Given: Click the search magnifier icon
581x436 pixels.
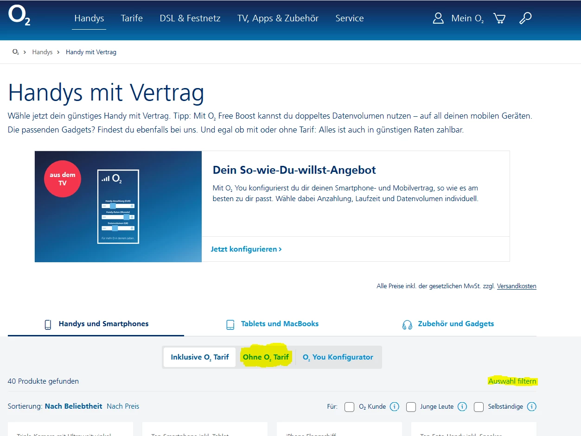Looking at the screenshot, I should pos(525,18).
